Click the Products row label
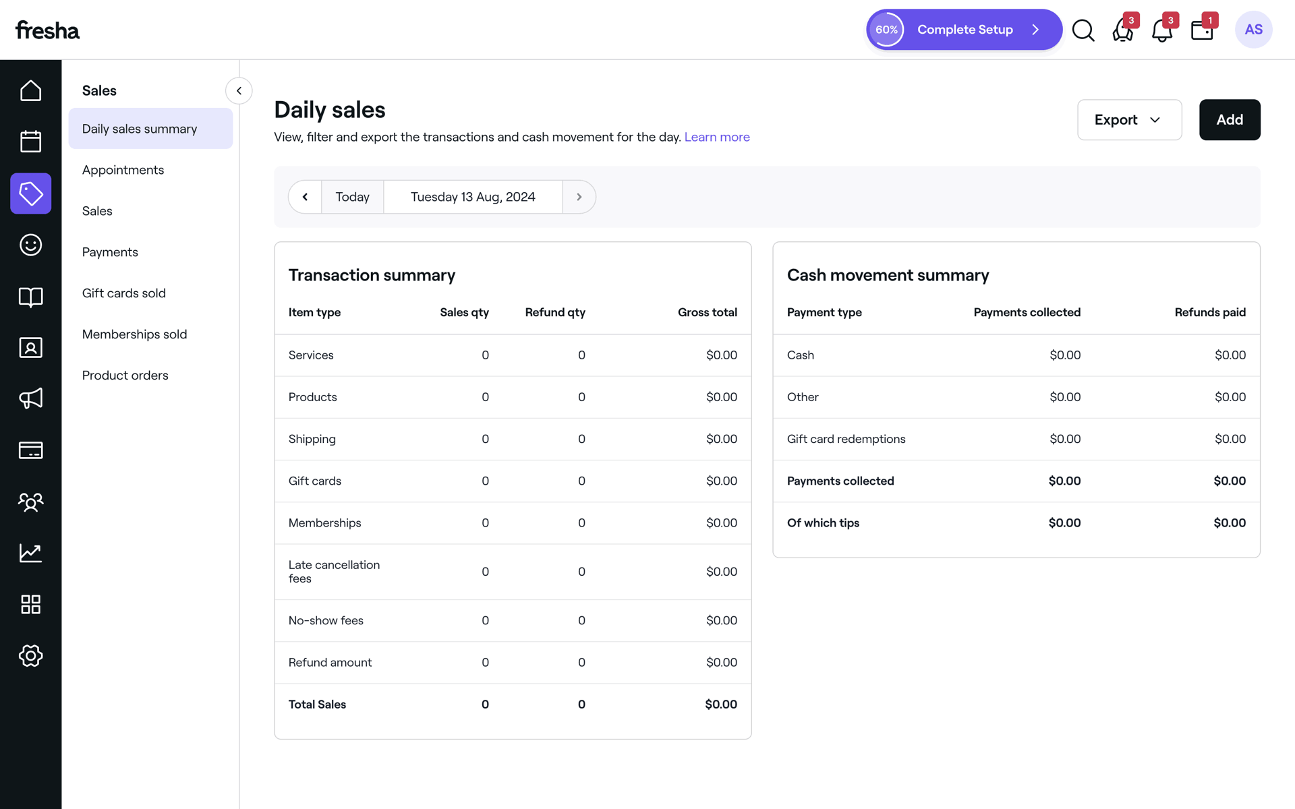 (312, 397)
